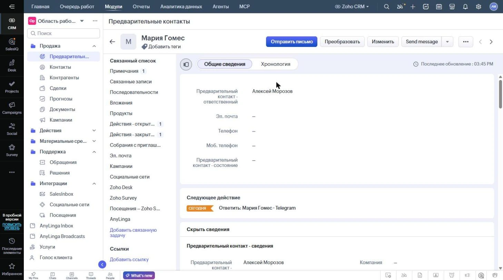Open Channels in bottom bar
The width and height of the screenshot is (503, 280).
tap(72, 276)
